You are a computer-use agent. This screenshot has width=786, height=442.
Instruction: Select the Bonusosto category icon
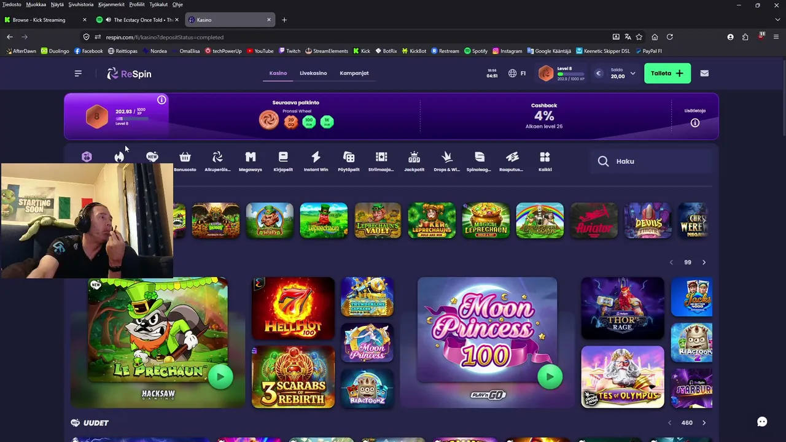tap(185, 161)
